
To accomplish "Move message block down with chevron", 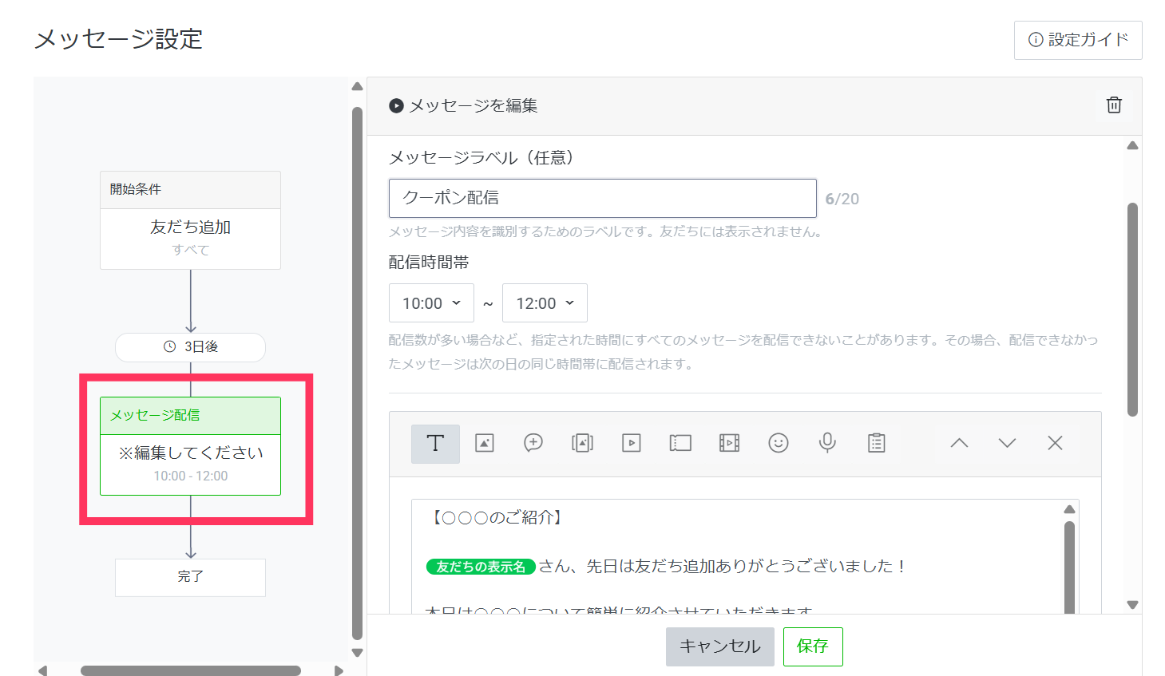I will pos(1007,444).
